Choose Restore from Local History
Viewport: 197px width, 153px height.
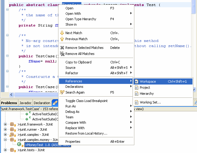tap(96, 133)
